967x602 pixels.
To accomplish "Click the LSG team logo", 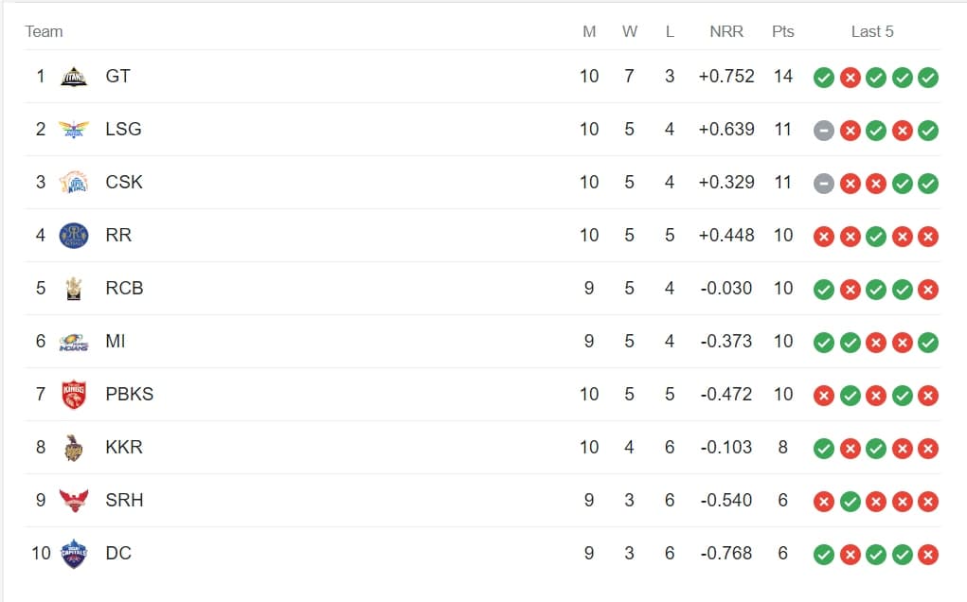I will (74, 130).
